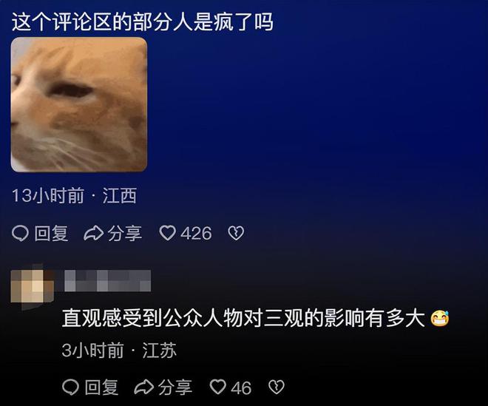Dislike the Jiangxi comment with the broken heart
This screenshot has width=488, height=406.
[236, 233]
